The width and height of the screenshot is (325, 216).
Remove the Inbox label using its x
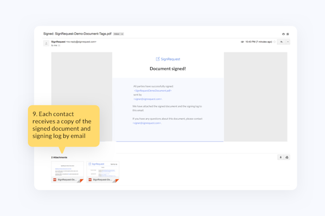click(122, 34)
